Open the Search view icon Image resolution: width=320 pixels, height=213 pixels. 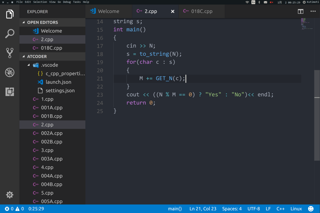pyautogui.click(x=10, y=33)
